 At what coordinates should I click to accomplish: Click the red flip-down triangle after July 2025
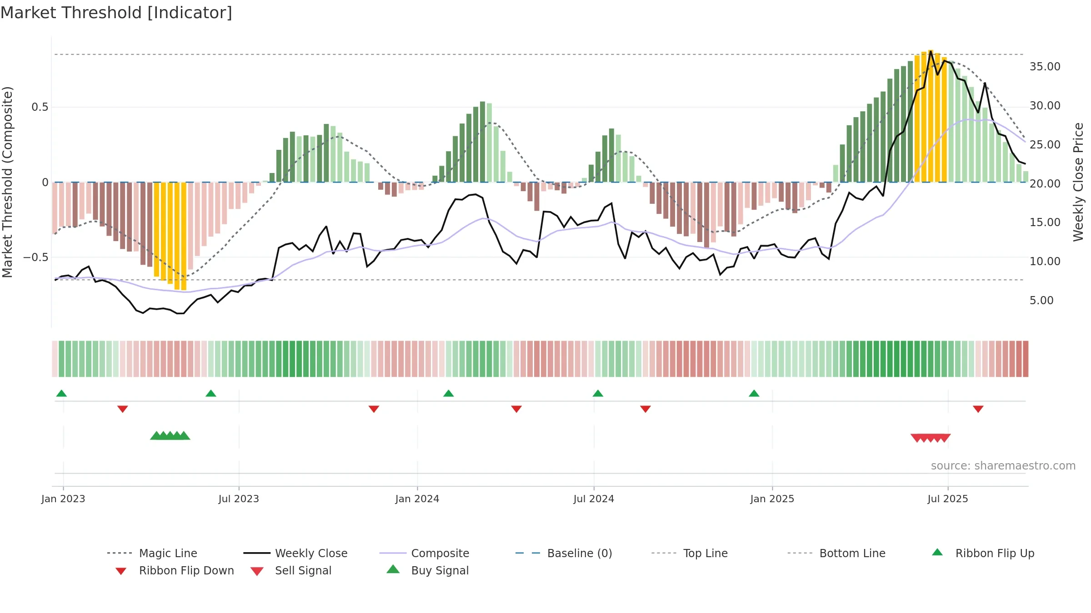coord(978,409)
